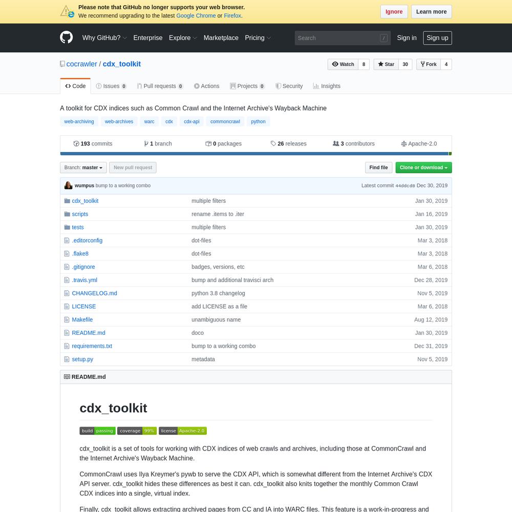Image resolution: width=512 pixels, height=512 pixels.
Task: Click the cdx_toolkit folder icon
Action: tap(67, 201)
